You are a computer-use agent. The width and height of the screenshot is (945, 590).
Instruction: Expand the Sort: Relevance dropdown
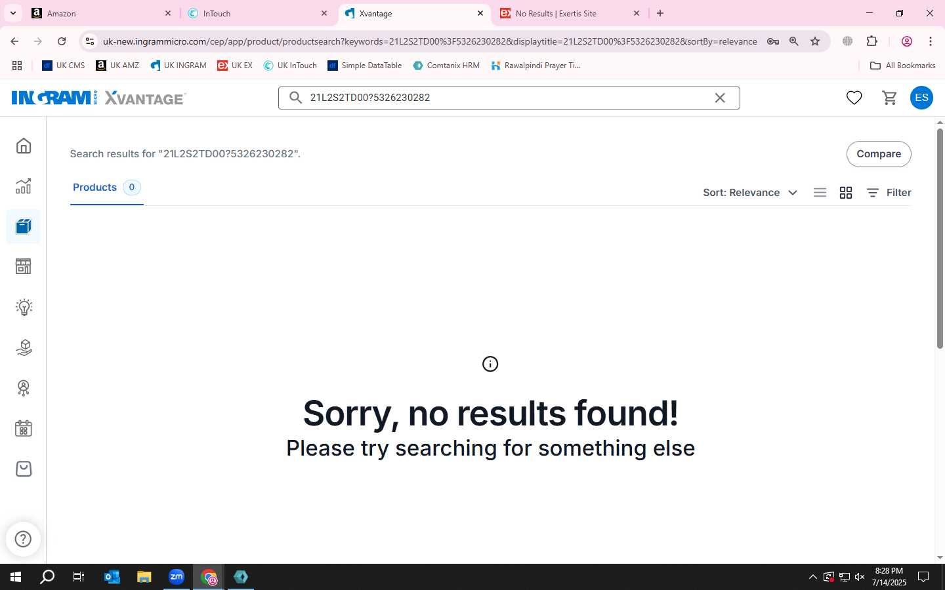point(750,193)
